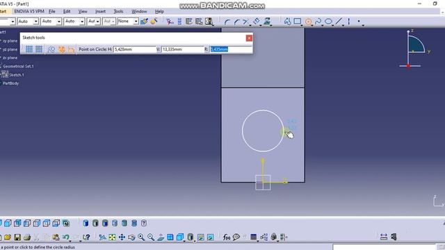The height and width of the screenshot is (250, 445).
Task: Click the V coordinate field in Sketch tools
Action: pos(183,49)
